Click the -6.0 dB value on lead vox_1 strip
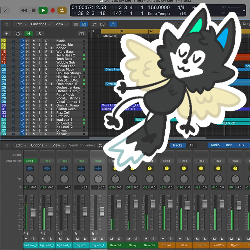The image size is (250, 250). coord(33,187)
